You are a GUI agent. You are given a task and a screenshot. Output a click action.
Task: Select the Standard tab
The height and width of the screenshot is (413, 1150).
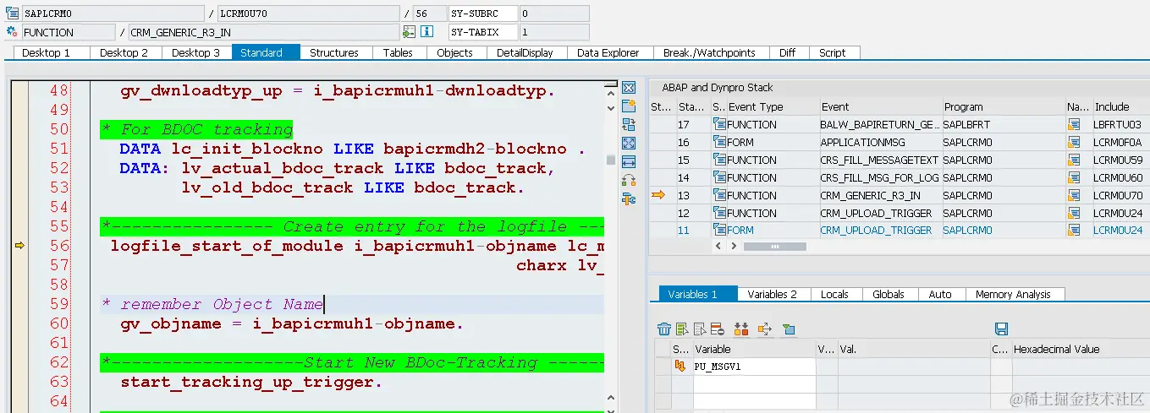click(266, 52)
